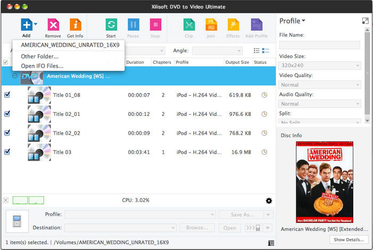Viewport: 373px width, 250px height.
Task: Uncheck the Title 01_08 checkbox
Action: click(7, 95)
